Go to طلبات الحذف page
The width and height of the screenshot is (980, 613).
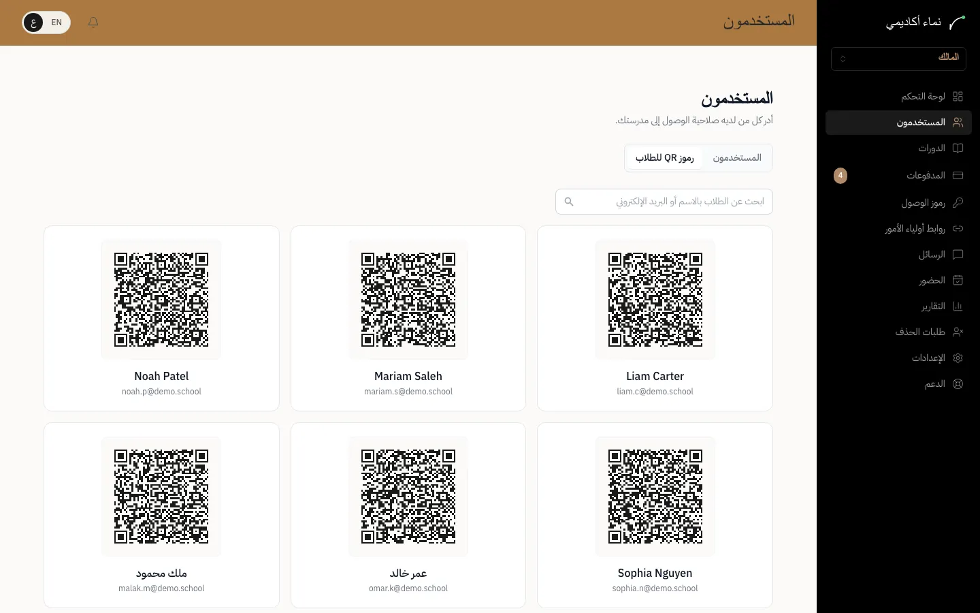tap(898, 332)
